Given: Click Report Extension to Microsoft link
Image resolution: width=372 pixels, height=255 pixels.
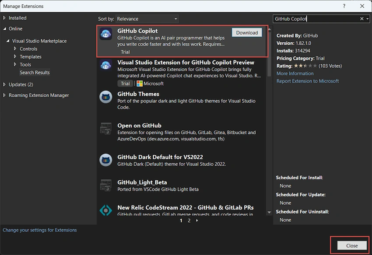Looking at the screenshot, I should pyautogui.click(x=308, y=81).
